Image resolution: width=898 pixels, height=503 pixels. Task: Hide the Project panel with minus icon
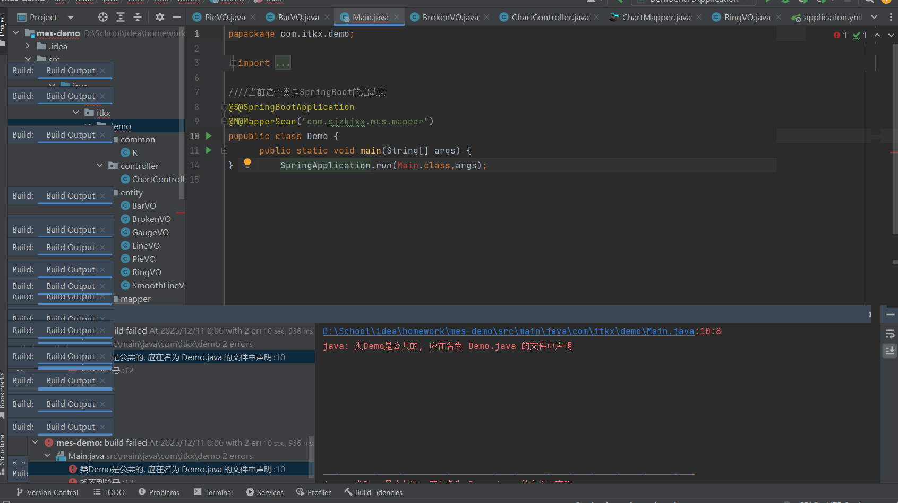coord(177,17)
